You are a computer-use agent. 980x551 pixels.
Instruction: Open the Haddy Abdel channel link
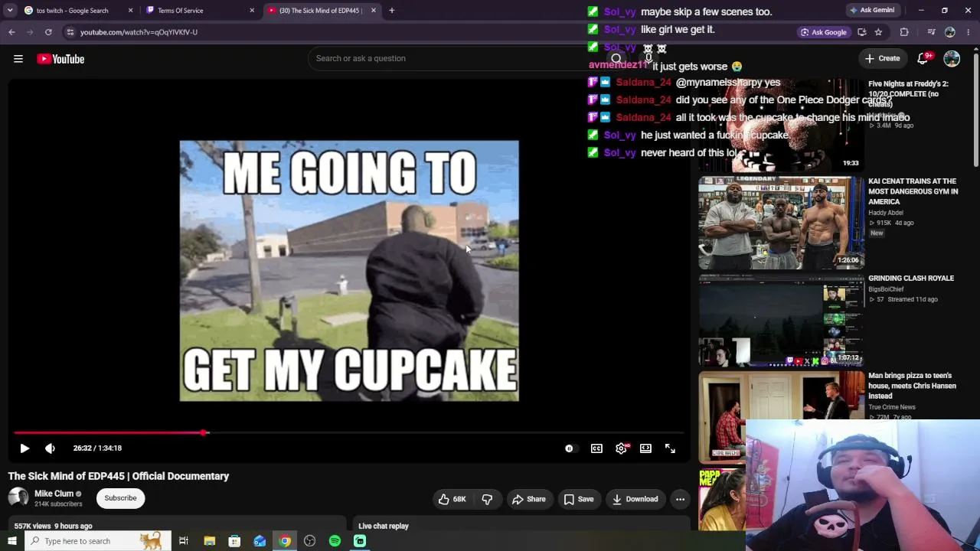tap(886, 213)
